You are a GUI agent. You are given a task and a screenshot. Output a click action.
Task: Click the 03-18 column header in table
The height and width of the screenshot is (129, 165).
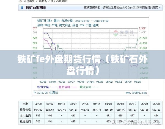click(62, 104)
